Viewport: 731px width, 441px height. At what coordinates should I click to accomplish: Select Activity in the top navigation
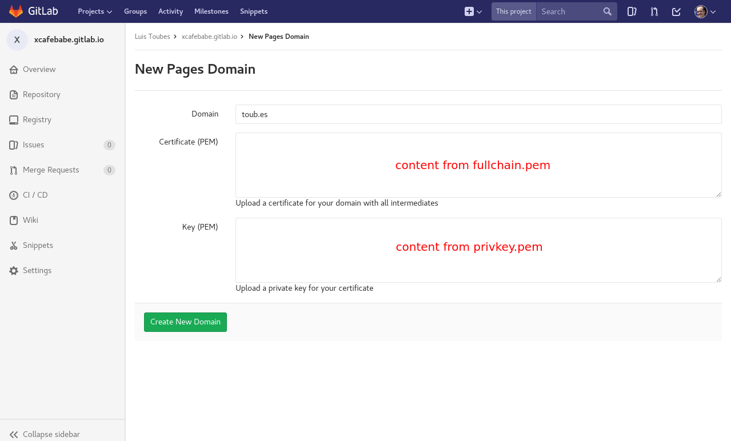click(170, 11)
